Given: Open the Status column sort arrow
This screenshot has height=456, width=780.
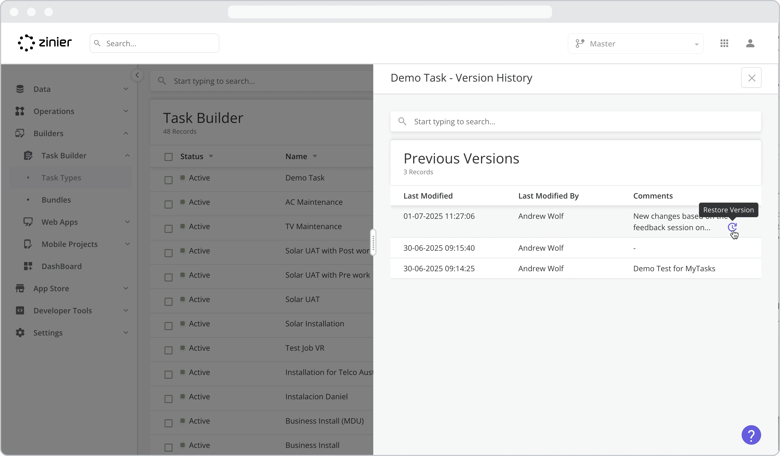Looking at the screenshot, I should click(x=211, y=156).
